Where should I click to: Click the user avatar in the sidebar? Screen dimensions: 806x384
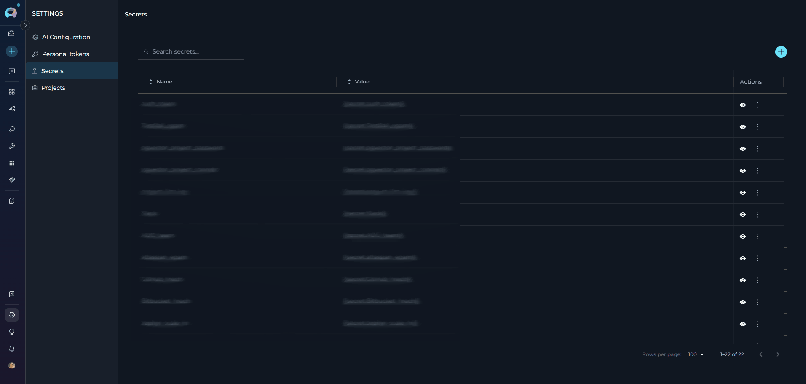point(12,365)
